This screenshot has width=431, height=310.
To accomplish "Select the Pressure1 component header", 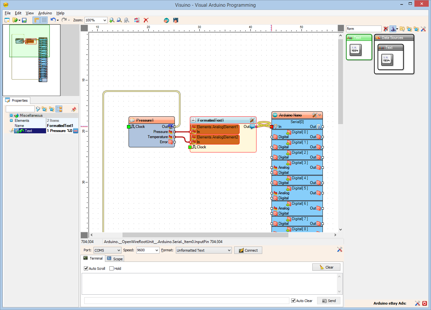I will [152, 120].
